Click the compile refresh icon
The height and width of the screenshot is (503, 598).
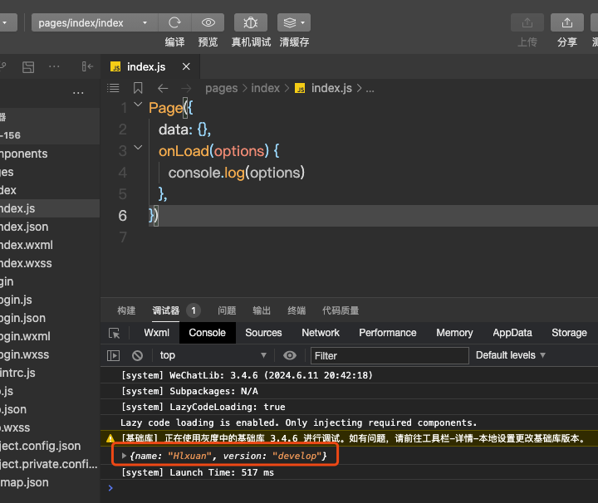click(x=174, y=22)
